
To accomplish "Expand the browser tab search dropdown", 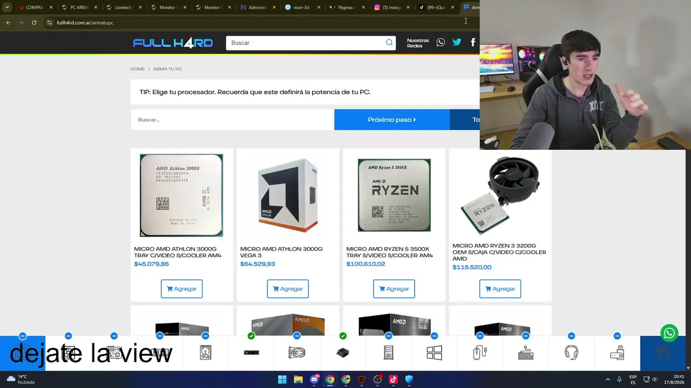I will click(x=7, y=8).
